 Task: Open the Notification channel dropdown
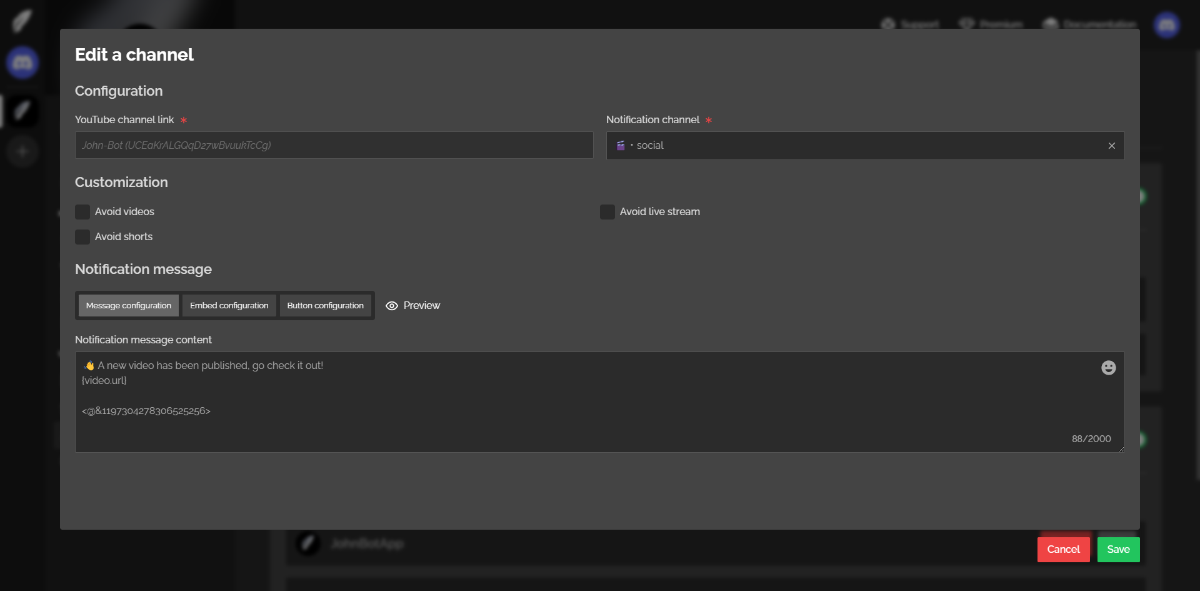[856, 146]
